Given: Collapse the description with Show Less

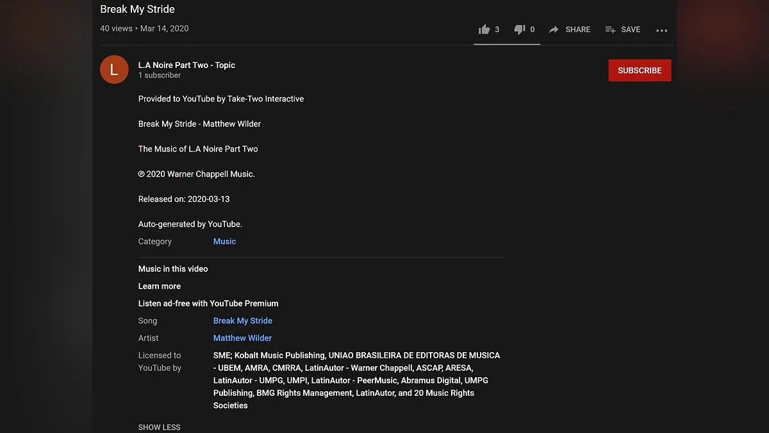Looking at the screenshot, I should (x=160, y=427).
